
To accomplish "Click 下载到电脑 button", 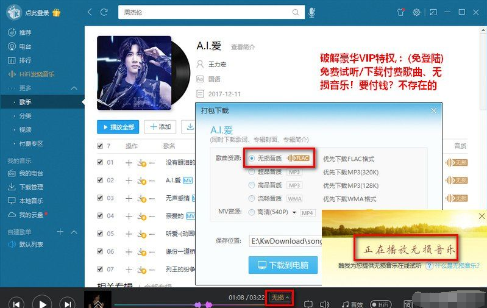I will (283, 265).
